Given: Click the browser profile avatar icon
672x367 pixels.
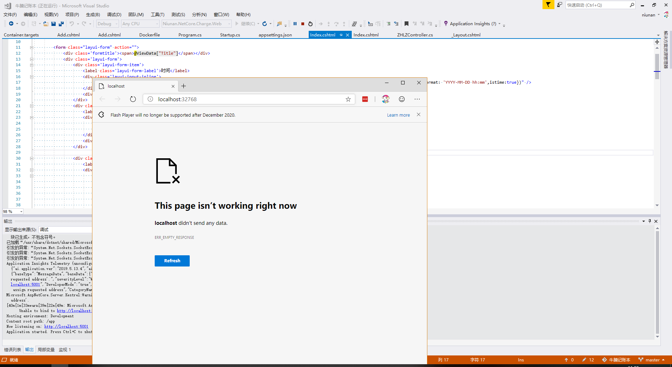Looking at the screenshot, I should (x=386, y=99).
